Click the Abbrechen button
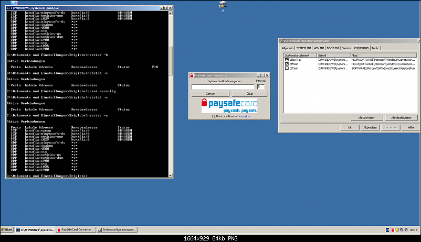Screen dimensions: 421x242 tap(370, 128)
